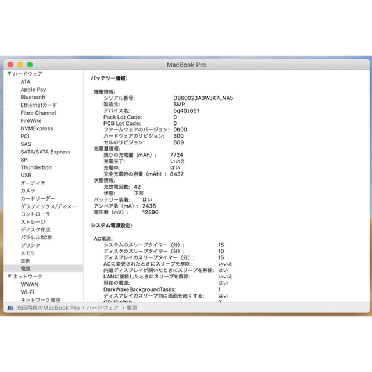Click manufacturer value SMP
Screen dimensions: 372x372
pos(179,105)
